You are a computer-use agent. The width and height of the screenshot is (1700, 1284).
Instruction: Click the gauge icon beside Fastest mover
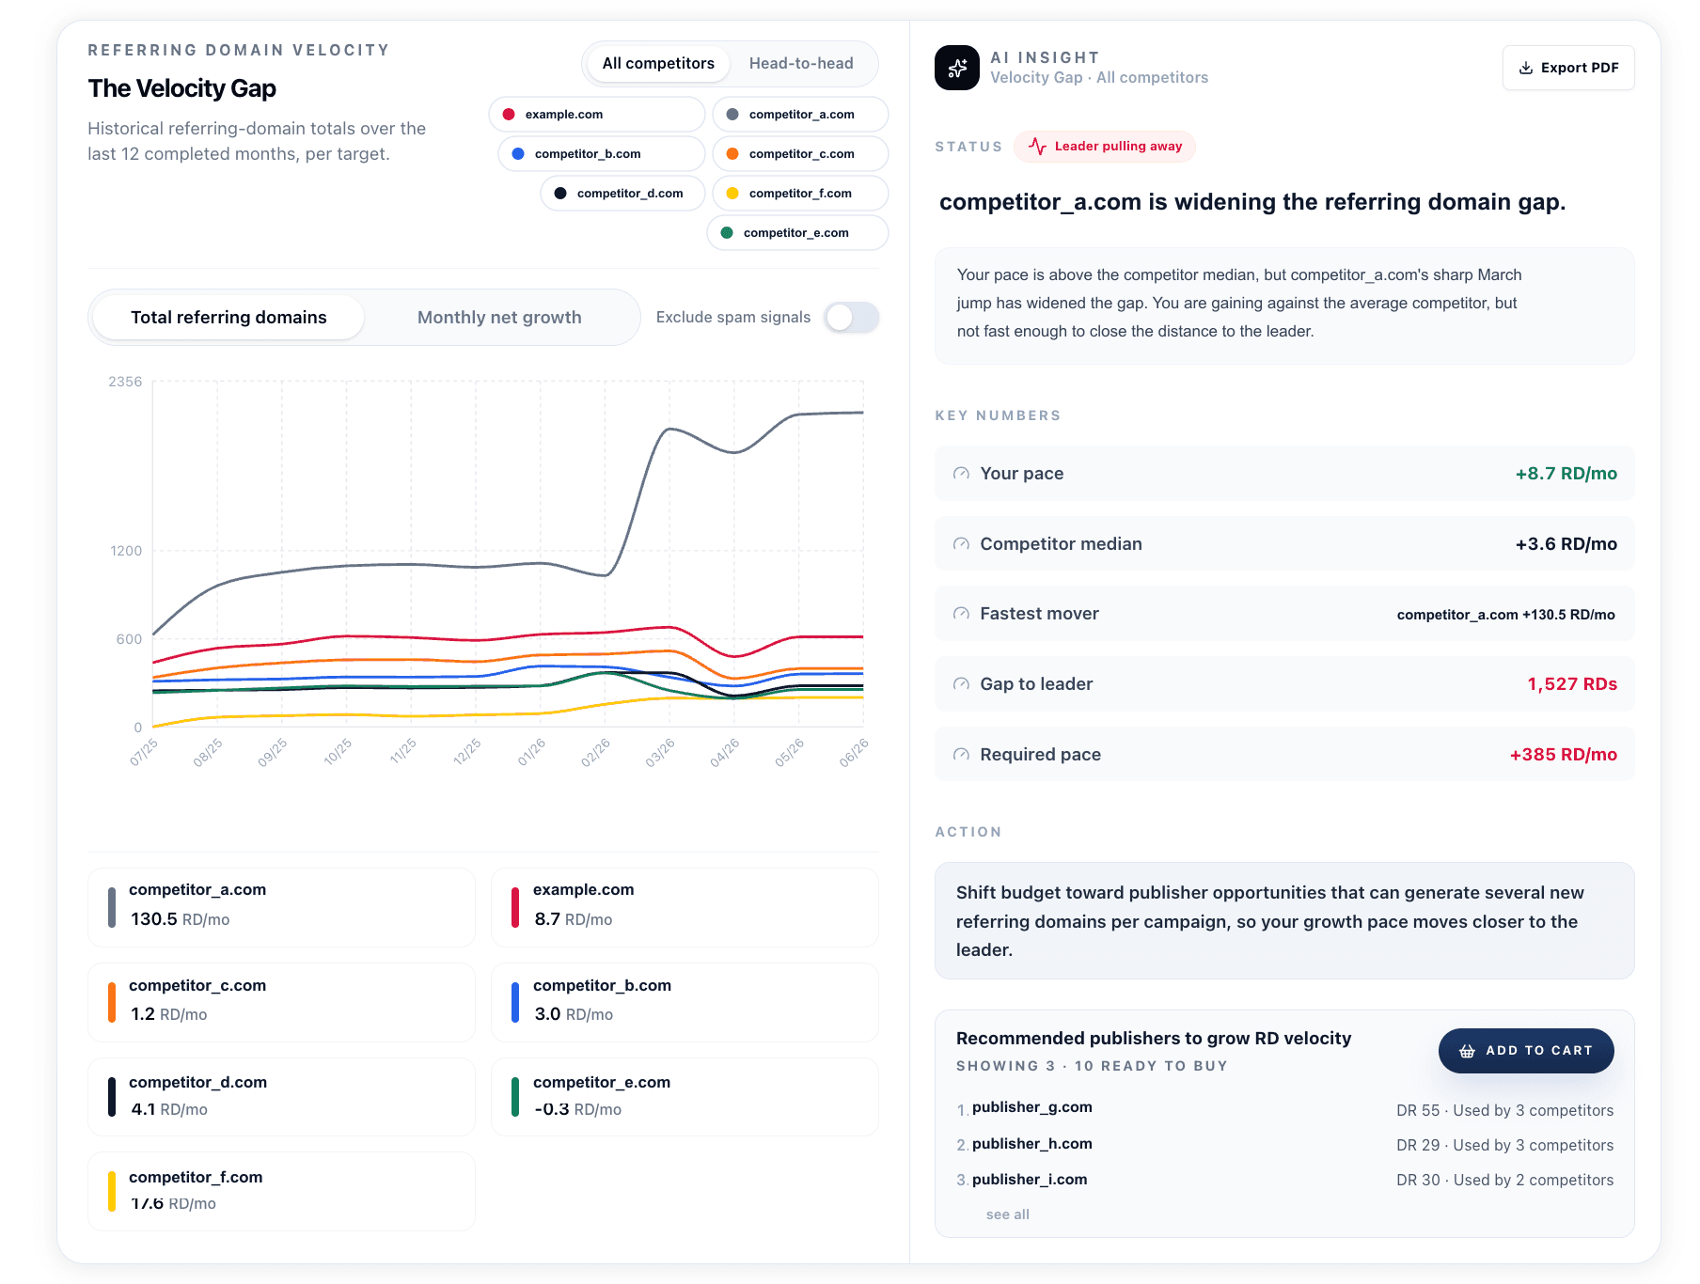tap(961, 614)
